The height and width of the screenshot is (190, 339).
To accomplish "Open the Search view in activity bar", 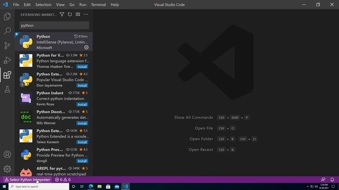I will pyautogui.click(x=7, y=31).
